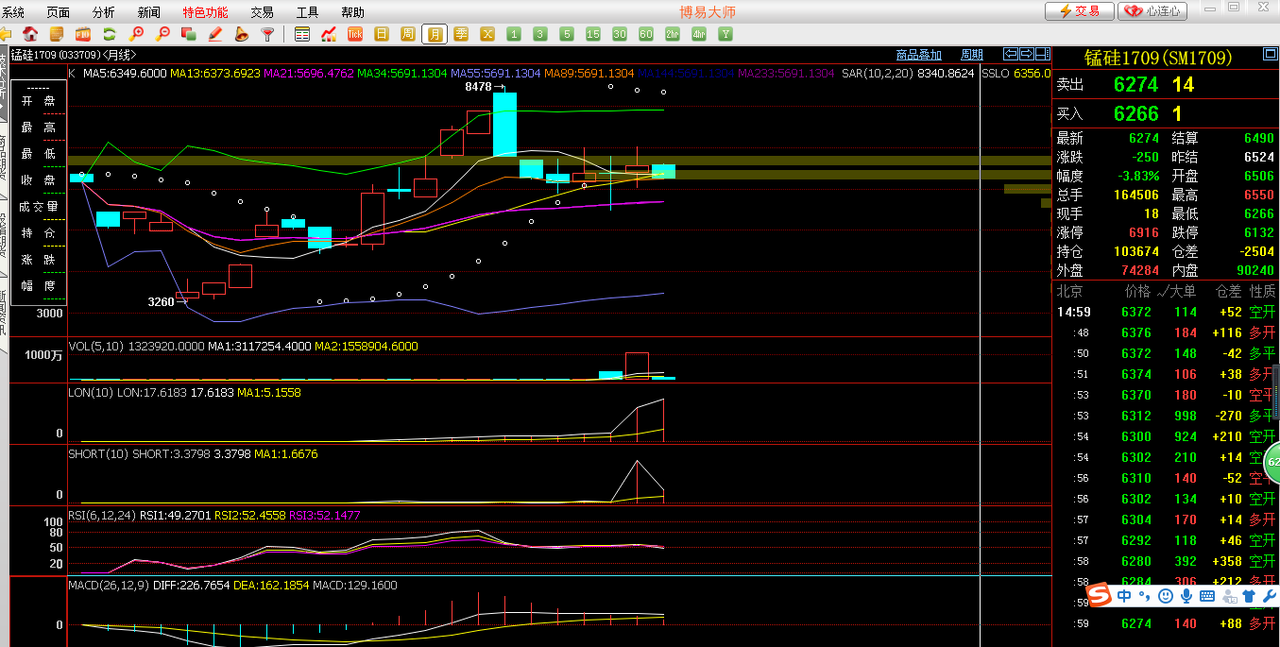The height and width of the screenshot is (647, 1280).
Task: Click the yellow X period button
Action: 487,34
